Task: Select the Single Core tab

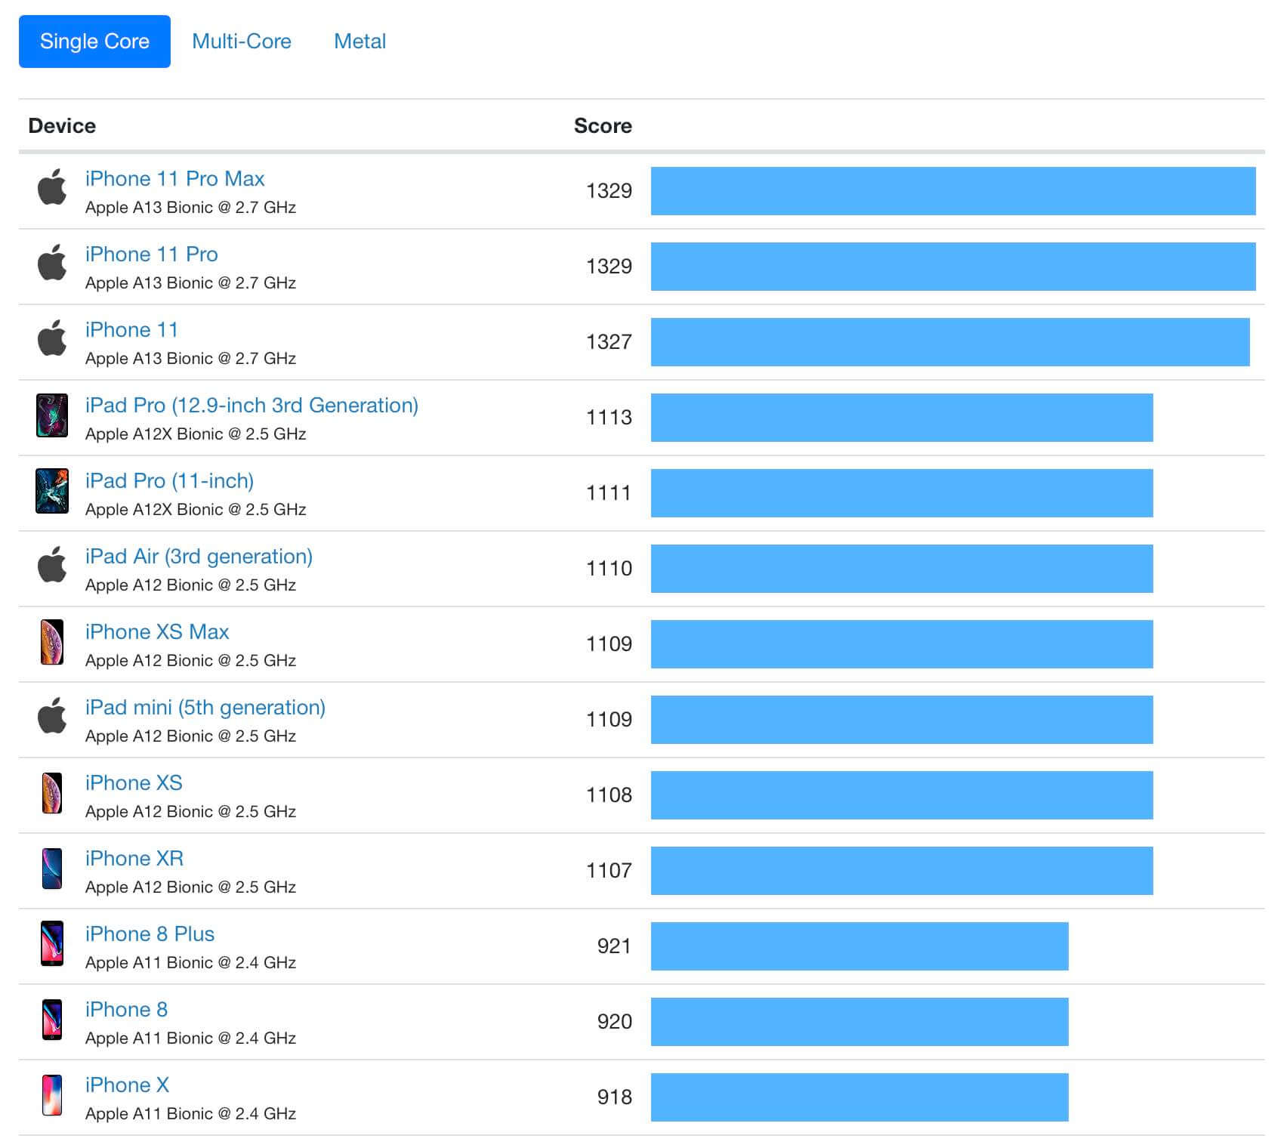Action: pos(94,42)
